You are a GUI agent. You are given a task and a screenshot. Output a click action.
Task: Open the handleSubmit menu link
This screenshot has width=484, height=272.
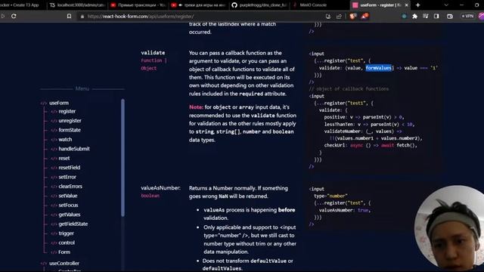coord(74,149)
